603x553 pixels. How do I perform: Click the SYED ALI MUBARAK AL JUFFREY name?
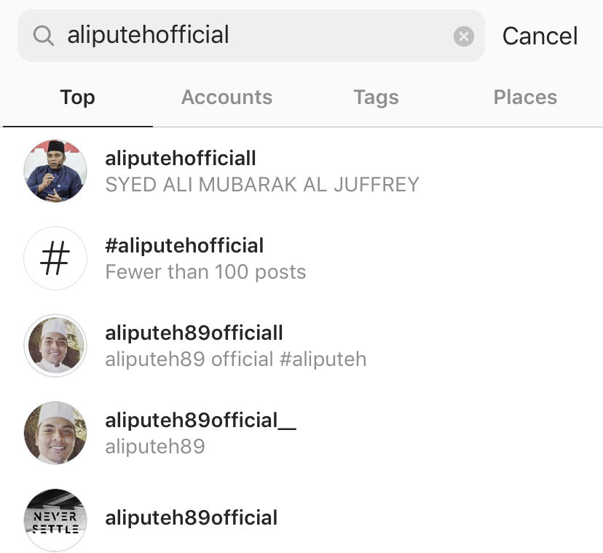262,185
